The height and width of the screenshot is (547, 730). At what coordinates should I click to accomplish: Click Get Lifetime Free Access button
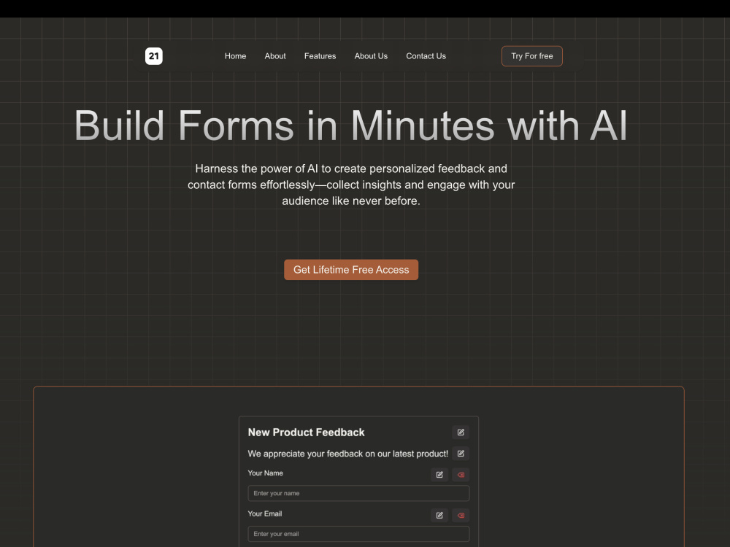[351, 270]
